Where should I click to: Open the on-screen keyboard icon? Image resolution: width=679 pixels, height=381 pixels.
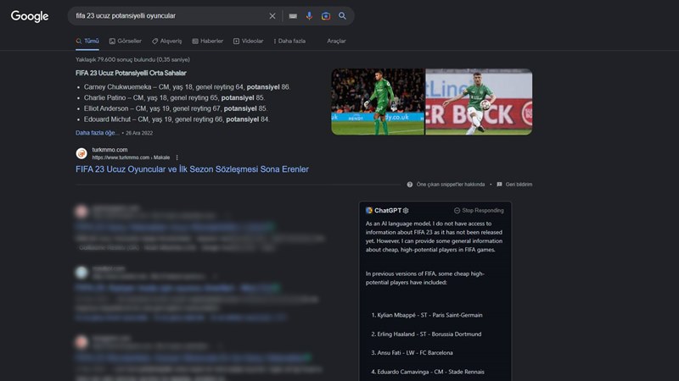coord(293,16)
